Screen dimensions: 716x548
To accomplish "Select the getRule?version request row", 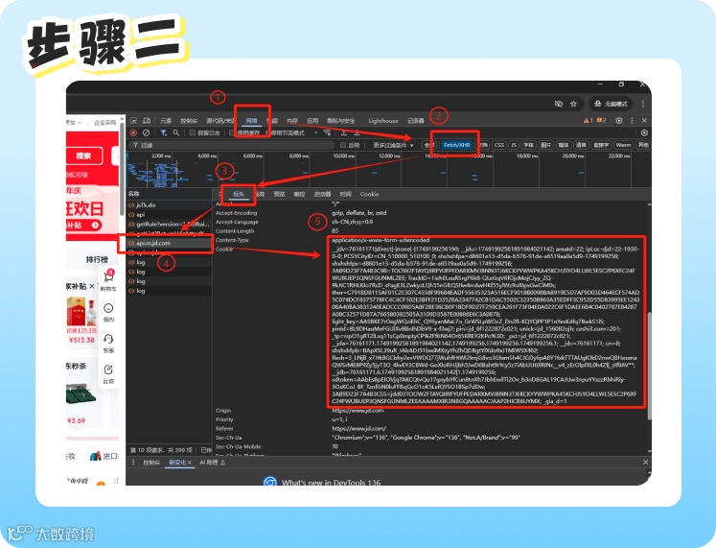I will pyautogui.click(x=170, y=224).
